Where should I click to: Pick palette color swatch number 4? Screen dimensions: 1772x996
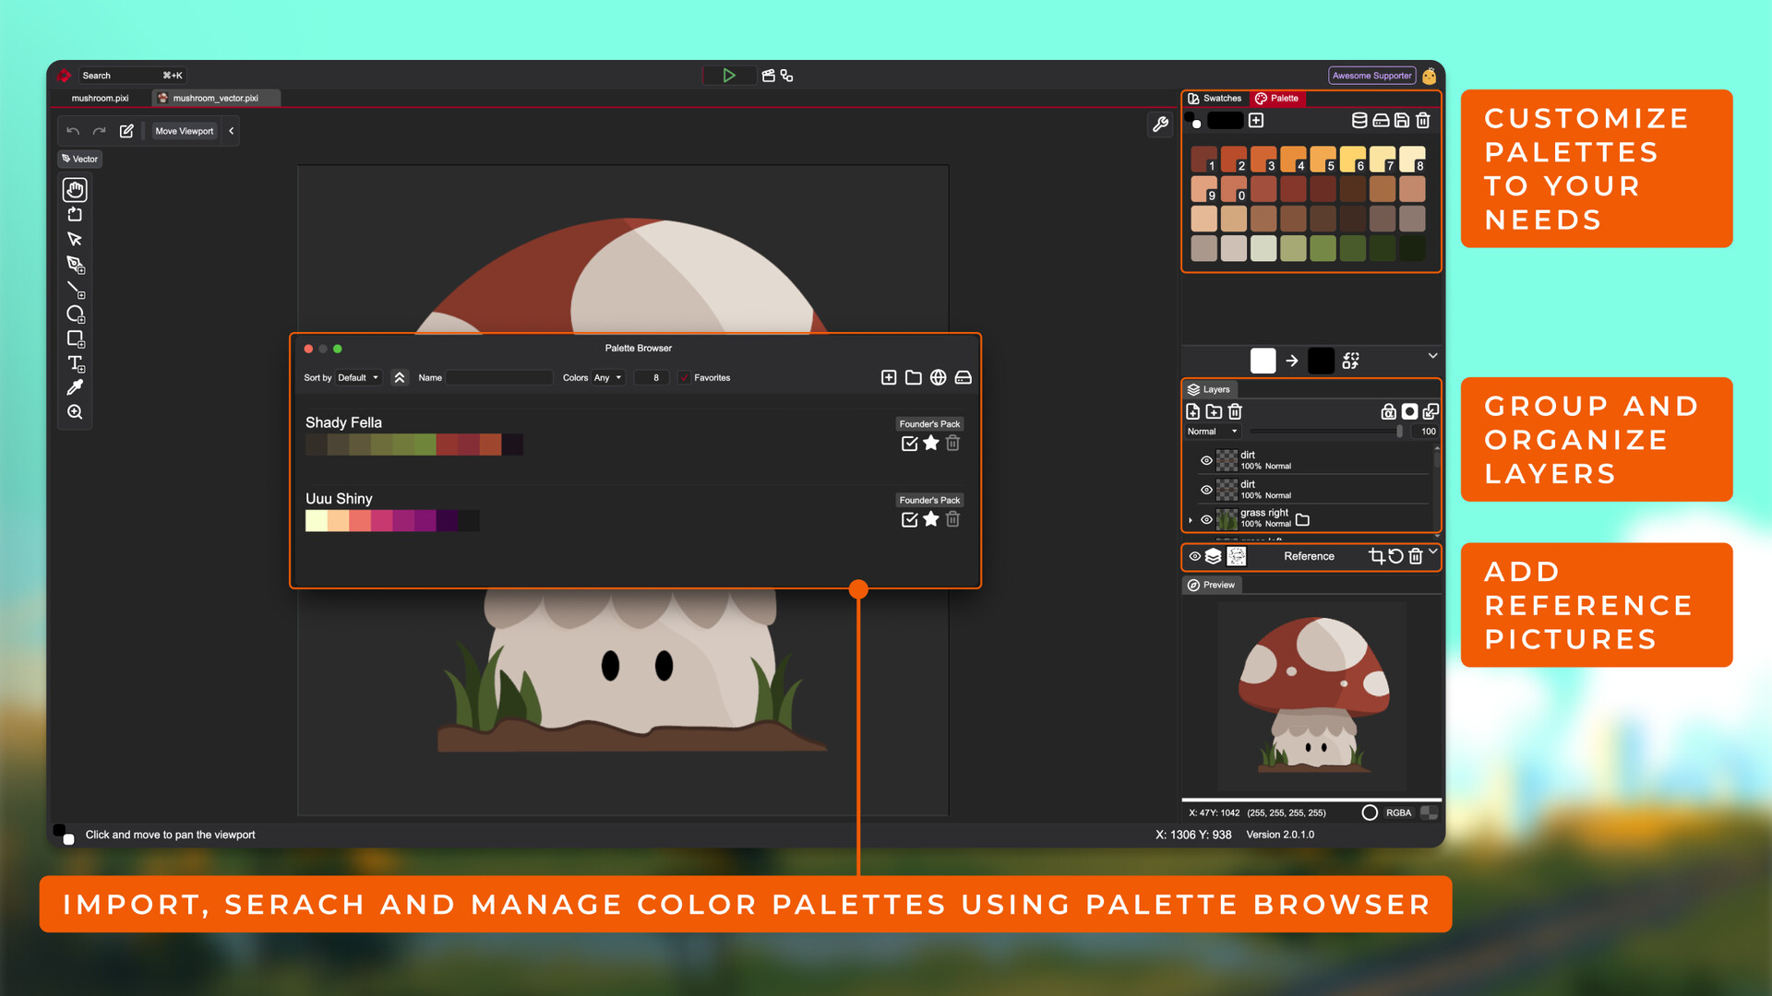click(x=1292, y=159)
